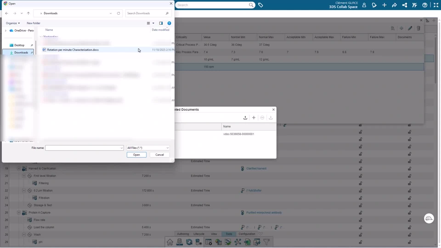Open the tag search icon
Viewport: 441px width, 248px height.
(261, 5)
